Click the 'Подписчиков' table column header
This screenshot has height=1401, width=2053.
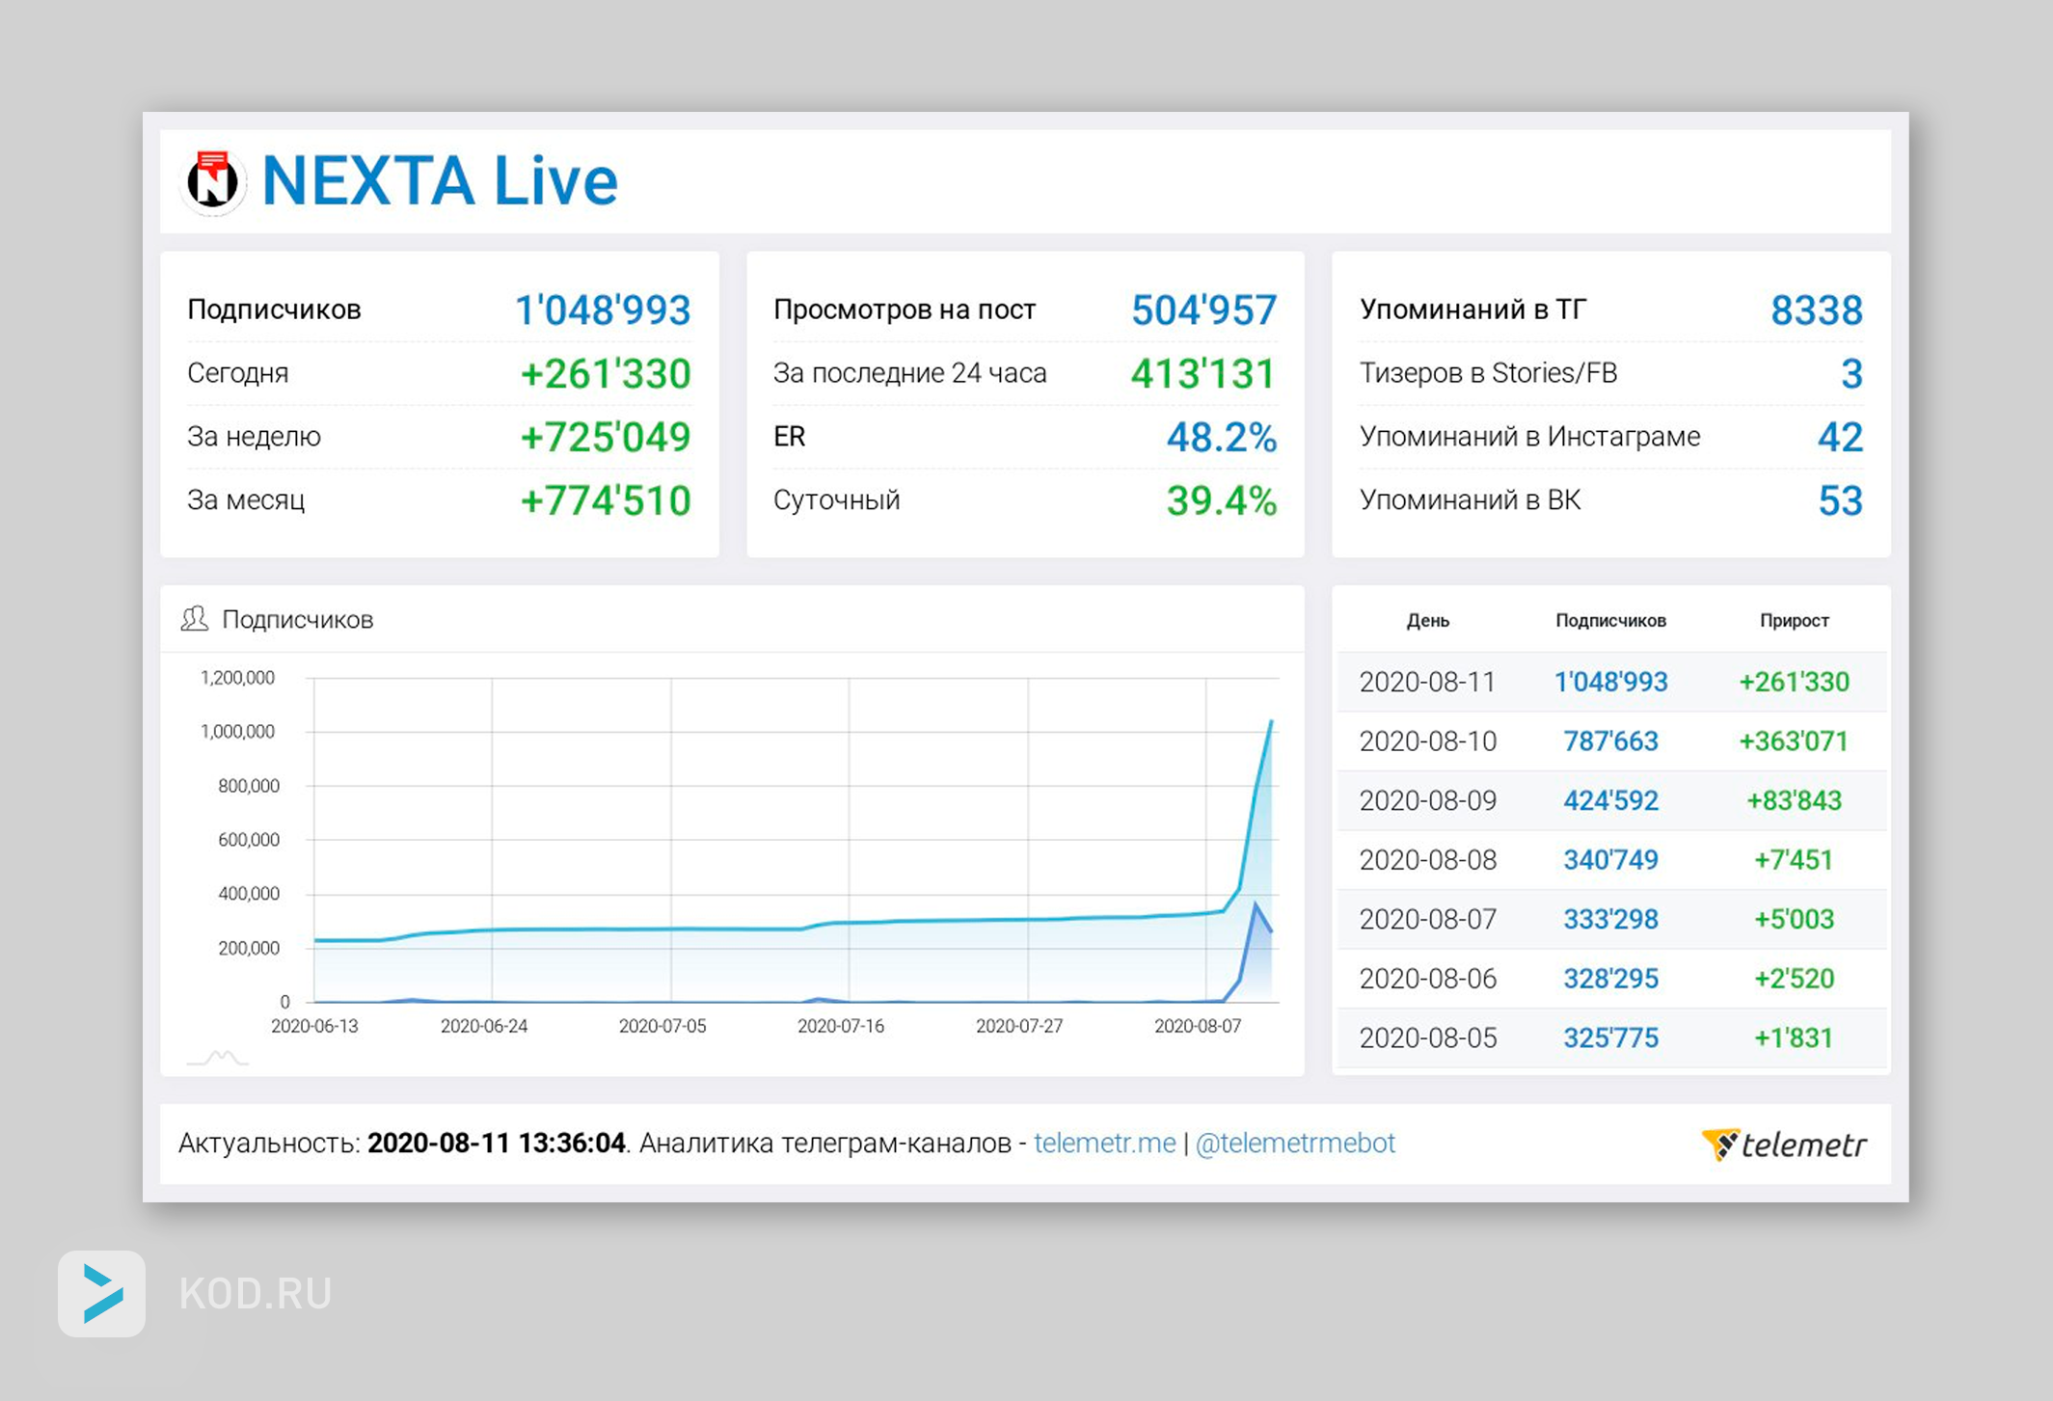[1610, 620]
